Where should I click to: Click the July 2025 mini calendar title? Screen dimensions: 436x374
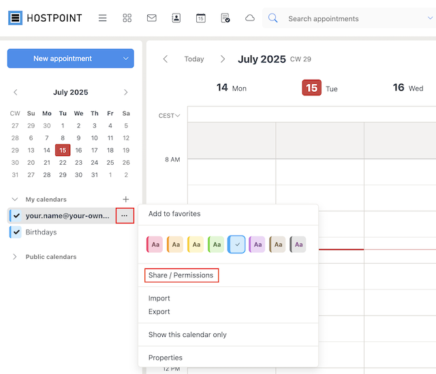(71, 92)
